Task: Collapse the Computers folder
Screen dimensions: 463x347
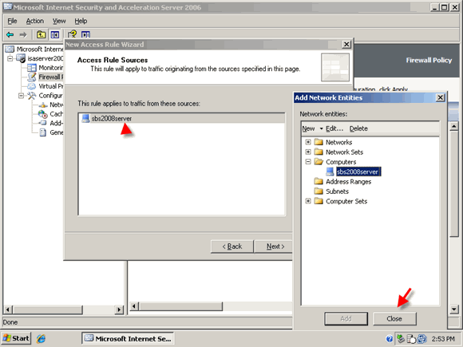Action: coord(308,162)
